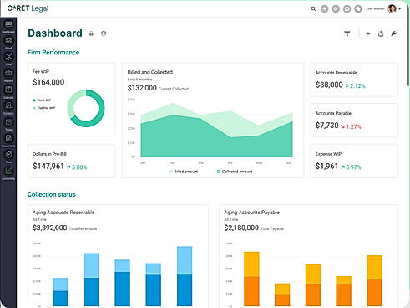
Task: Click the Collected amount legend item
Action: (235, 172)
